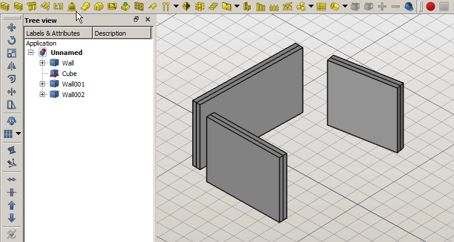Click the Add component plus icon

tap(382, 6)
